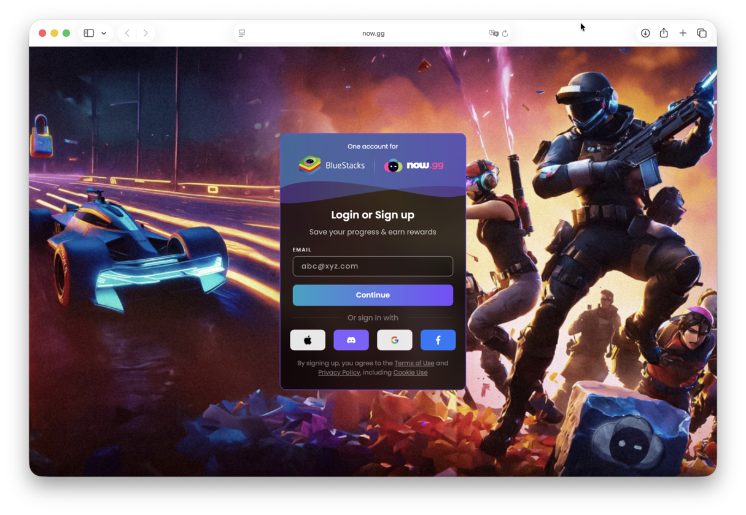Viewport: 746px width, 515px height.
Task: Sign in with the Apple button
Action: click(308, 340)
